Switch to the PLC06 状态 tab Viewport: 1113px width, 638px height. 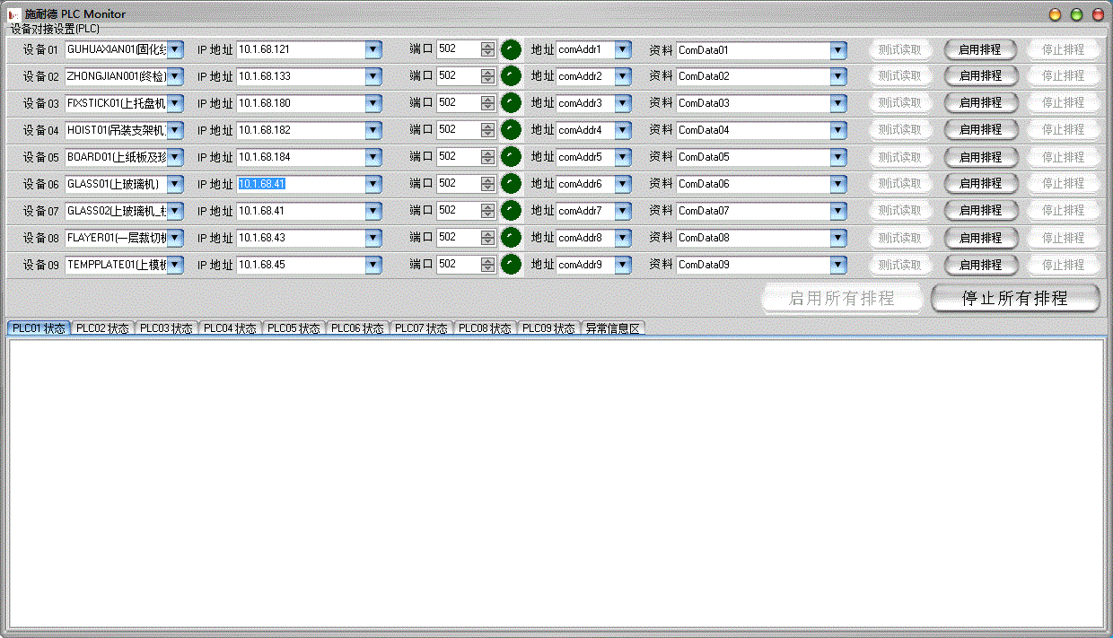pos(357,328)
